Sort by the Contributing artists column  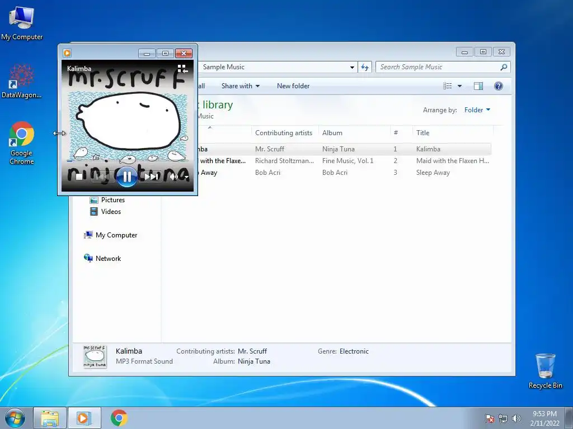(285, 133)
